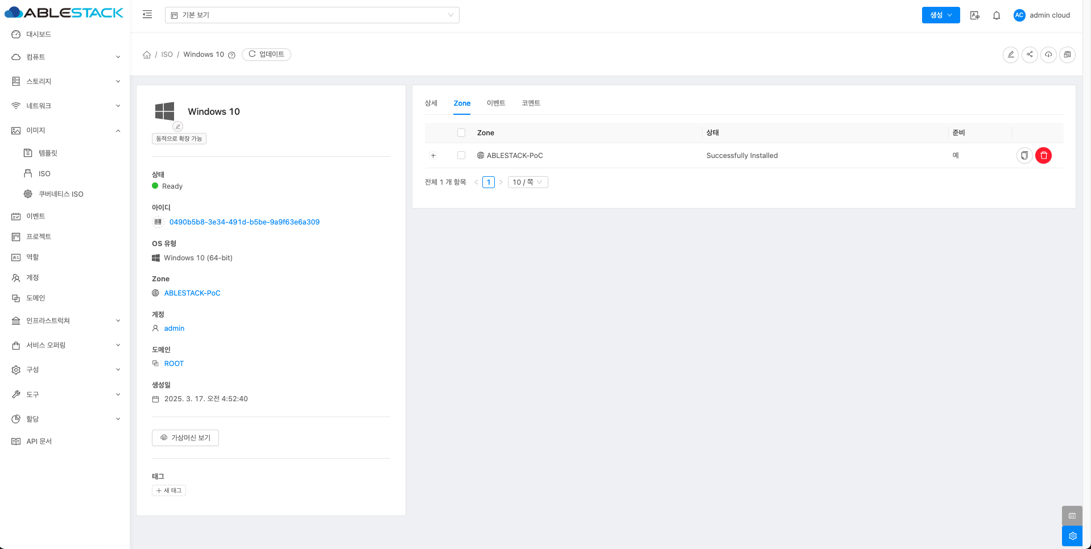Collapse the sidebar menu toggle icon
This screenshot has width=1091, height=549.
147,15
